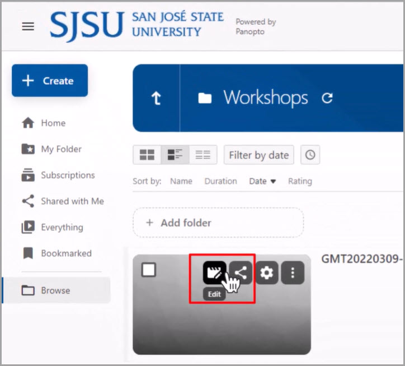Click the Create button

click(x=50, y=81)
